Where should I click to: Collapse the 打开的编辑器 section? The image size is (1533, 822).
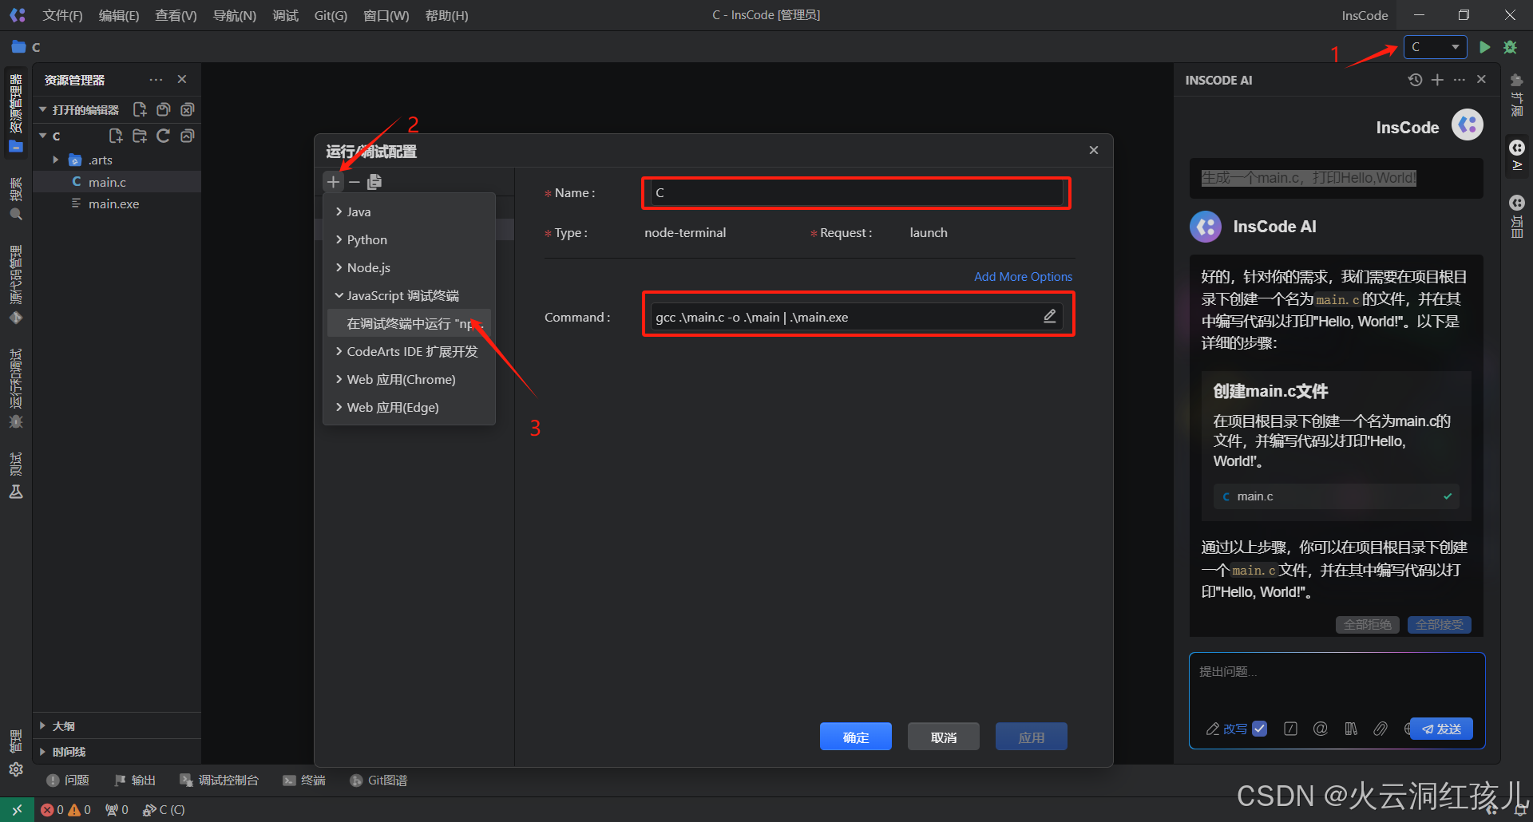pyautogui.click(x=43, y=109)
